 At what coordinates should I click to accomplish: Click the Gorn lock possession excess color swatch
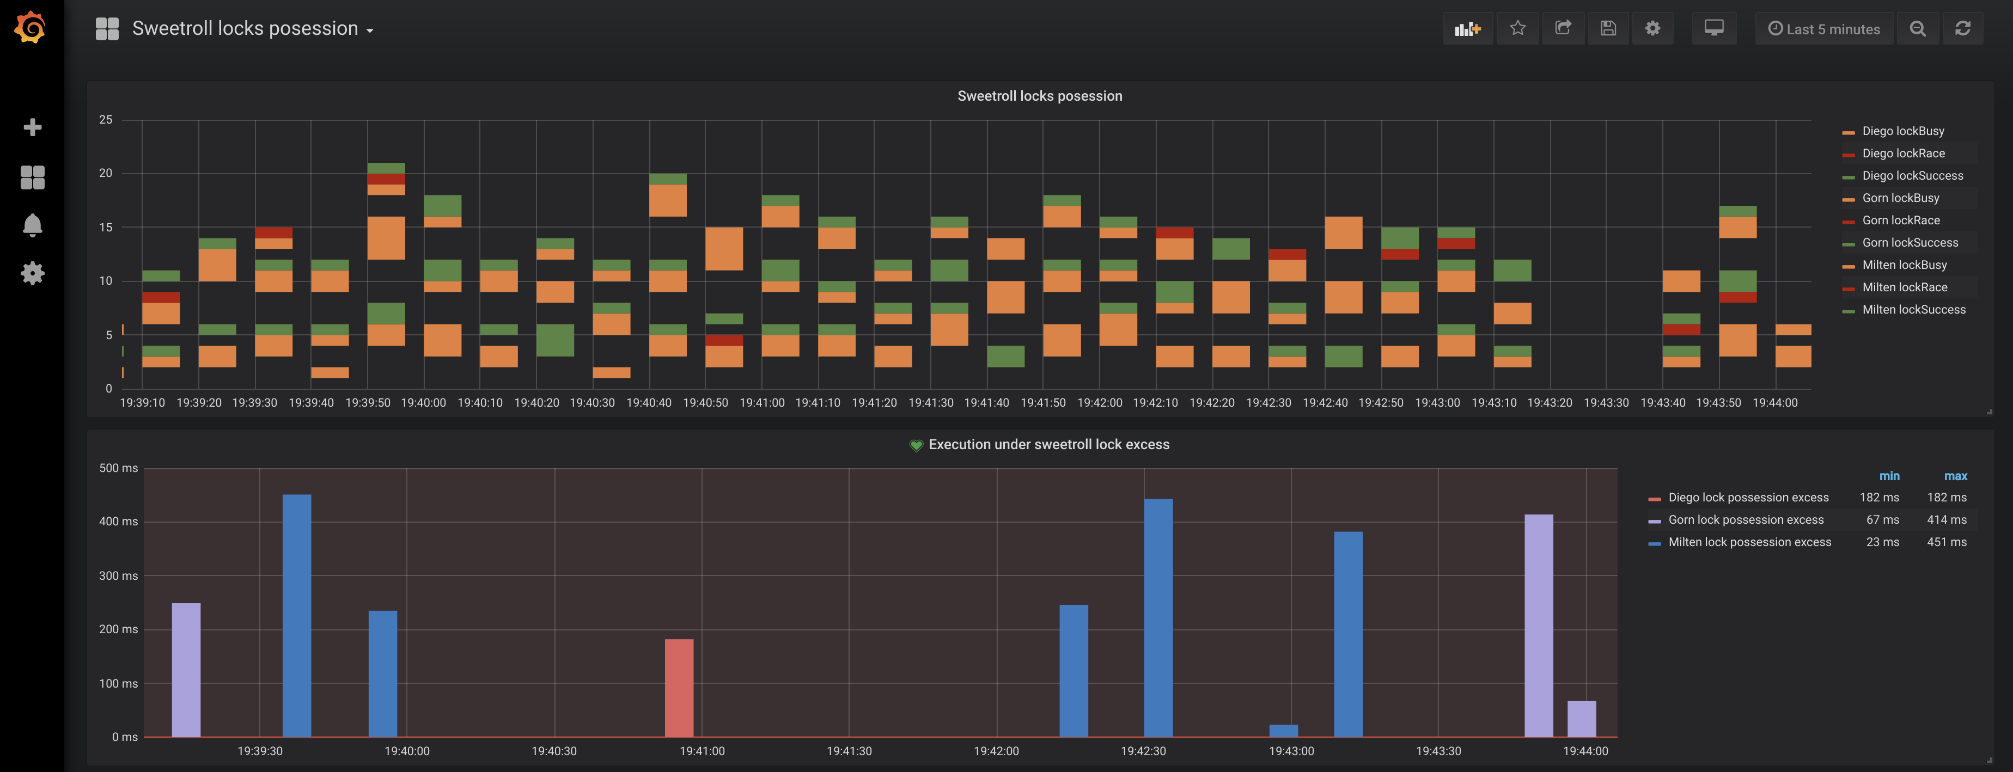(x=1654, y=521)
